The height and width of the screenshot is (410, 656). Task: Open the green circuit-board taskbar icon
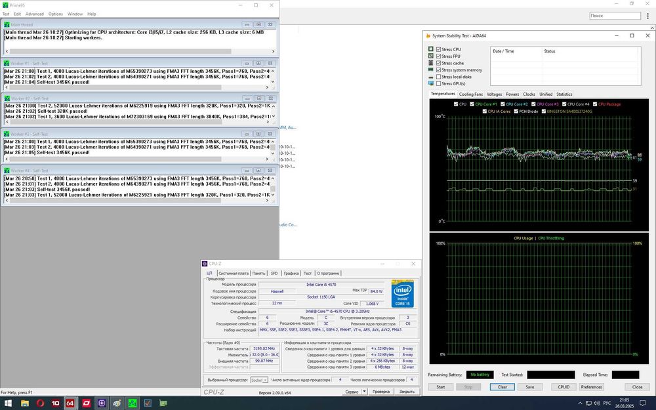tap(163, 403)
